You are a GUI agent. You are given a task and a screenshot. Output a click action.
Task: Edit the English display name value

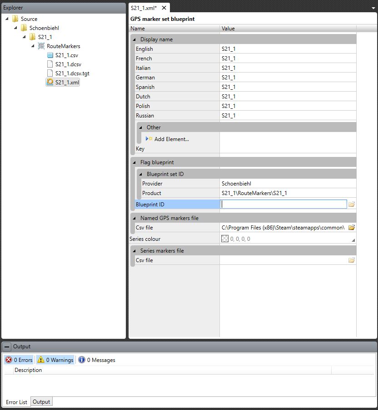[x=288, y=49]
